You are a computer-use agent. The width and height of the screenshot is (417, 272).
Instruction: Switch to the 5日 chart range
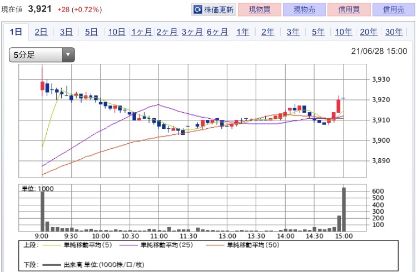pyautogui.click(x=91, y=32)
